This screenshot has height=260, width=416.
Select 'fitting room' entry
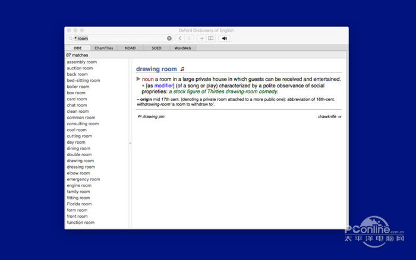pos(78,198)
